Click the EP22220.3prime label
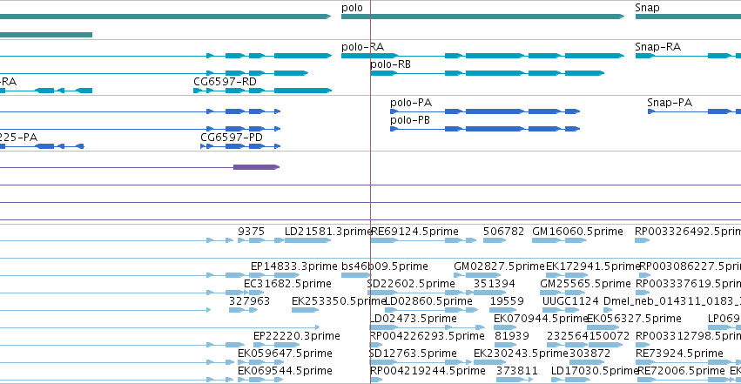The image size is (741, 384). click(297, 336)
